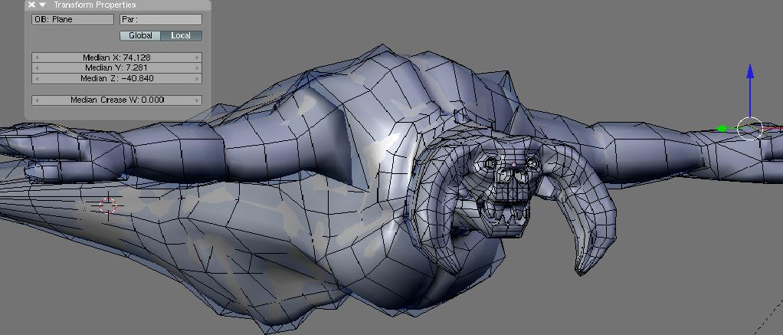Decrease Median Y with left arrow
Viewport: 783px width, 335px height.
point(37,68)
